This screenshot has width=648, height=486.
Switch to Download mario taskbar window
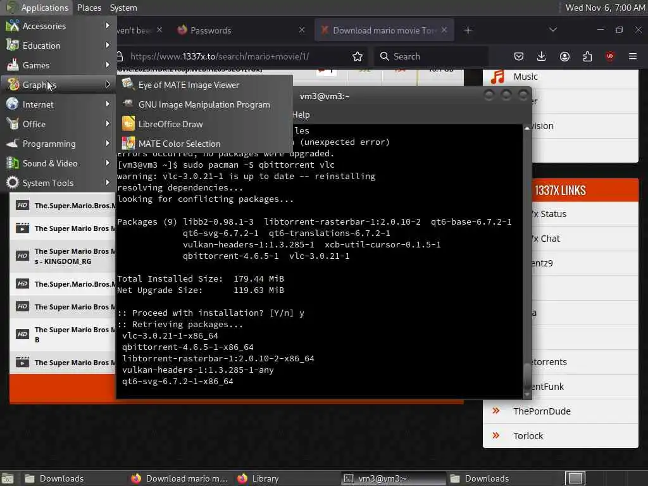point(180,478)
